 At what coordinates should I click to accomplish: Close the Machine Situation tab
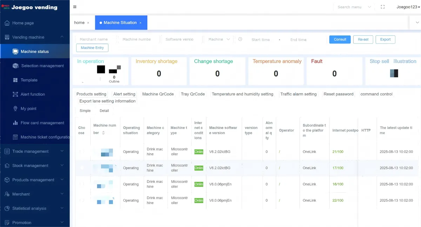click(x=140, y=23)
